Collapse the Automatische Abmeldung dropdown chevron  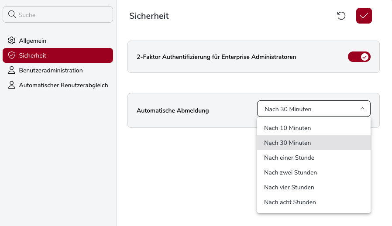[x=362, y=109]
